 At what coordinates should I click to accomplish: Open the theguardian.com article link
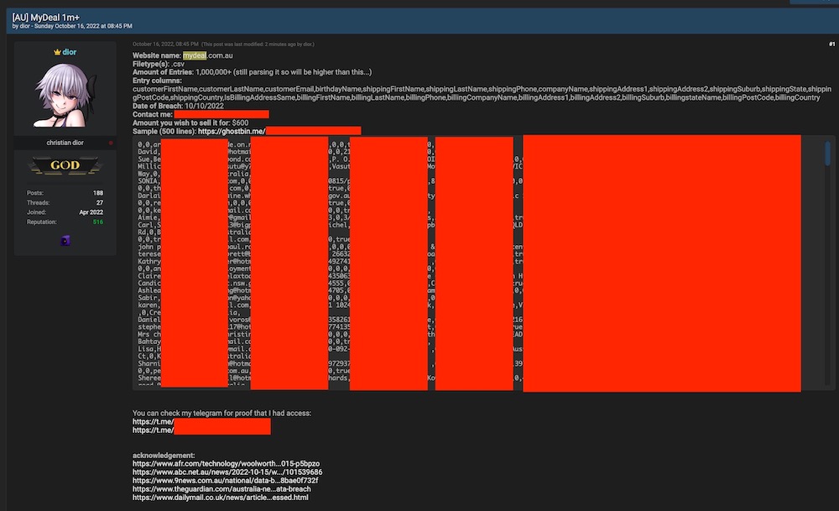(221, 489)
